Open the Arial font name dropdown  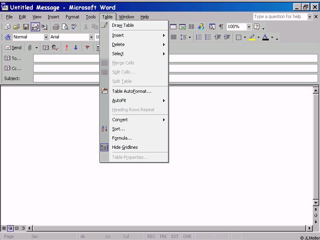click(91, 37)
